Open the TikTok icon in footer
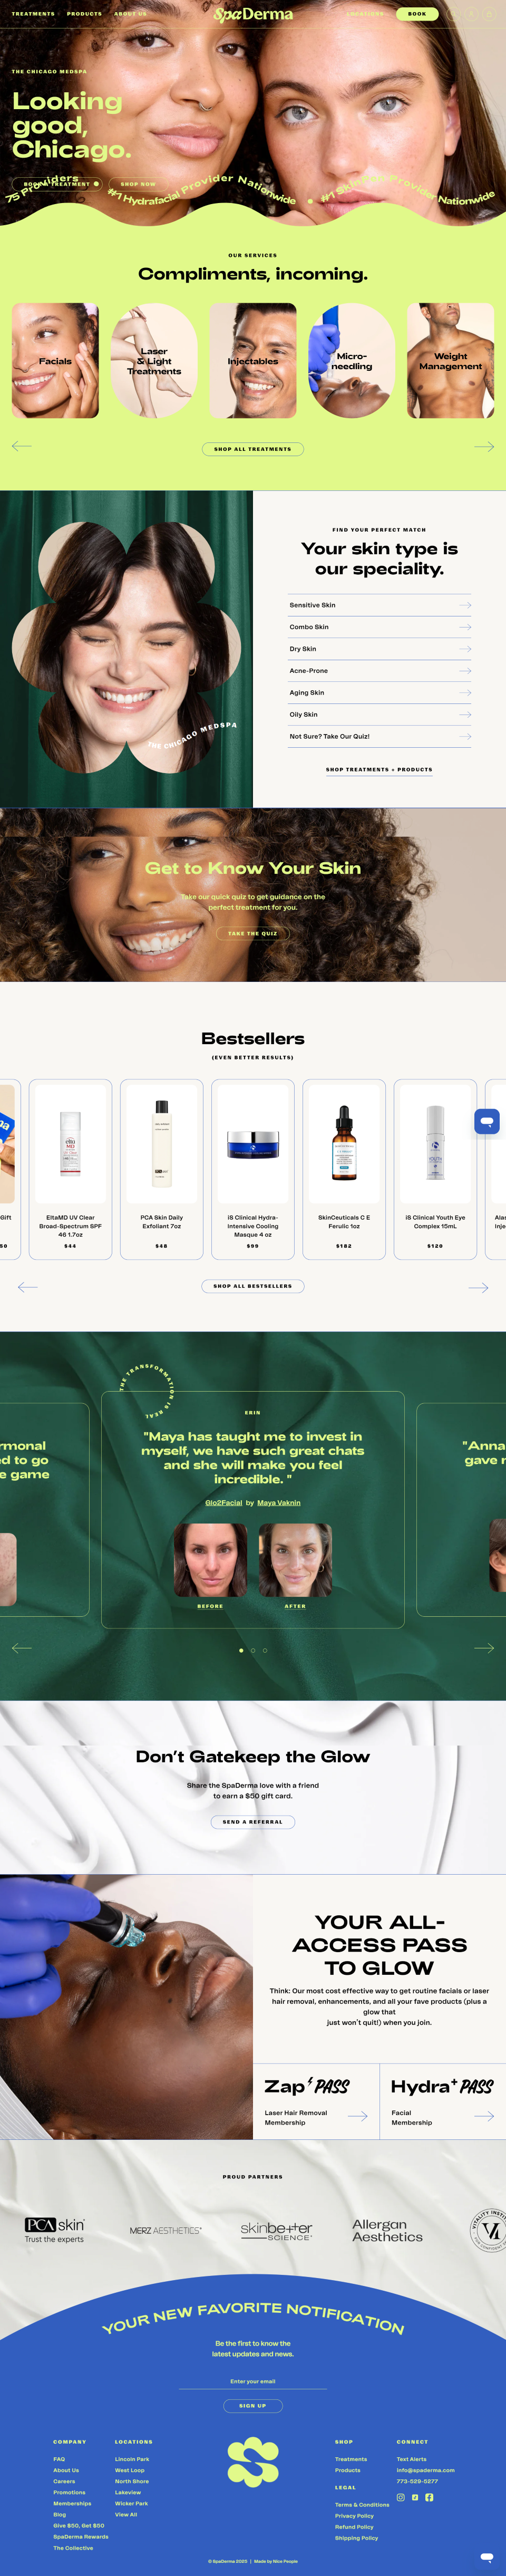This screenshot has width=506, height=2576. 415,2497
